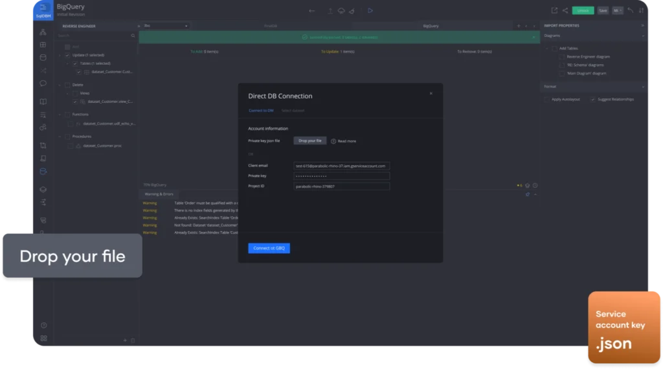Select the Warning & Errors tab

tap(159, 194)
